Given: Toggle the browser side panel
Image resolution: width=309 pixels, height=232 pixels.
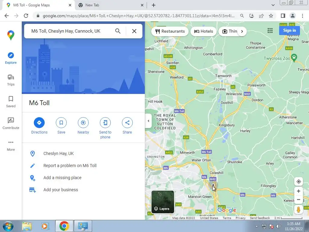Looking at the screenshot, I should 283,16.
